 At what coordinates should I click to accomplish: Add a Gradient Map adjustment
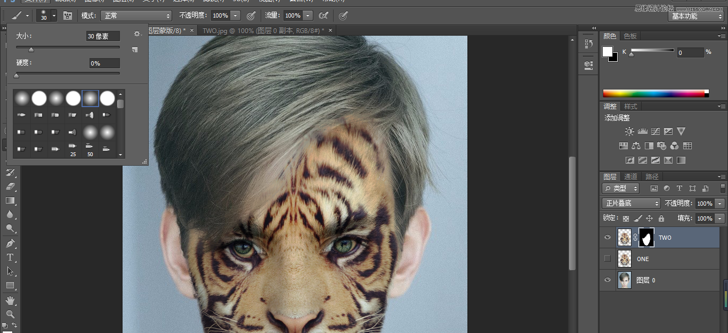click(x=681, y=160)
